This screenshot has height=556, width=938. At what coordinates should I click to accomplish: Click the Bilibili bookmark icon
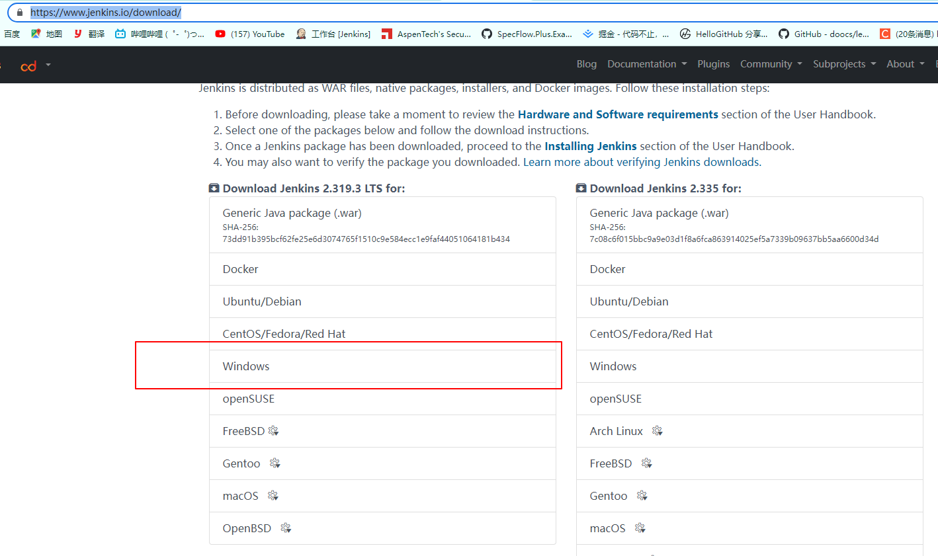pyautogui.click(x=120, y=34)
